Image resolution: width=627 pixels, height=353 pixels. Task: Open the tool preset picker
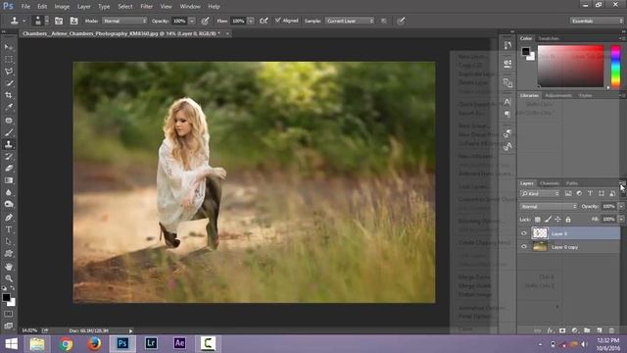pos(18,21)
